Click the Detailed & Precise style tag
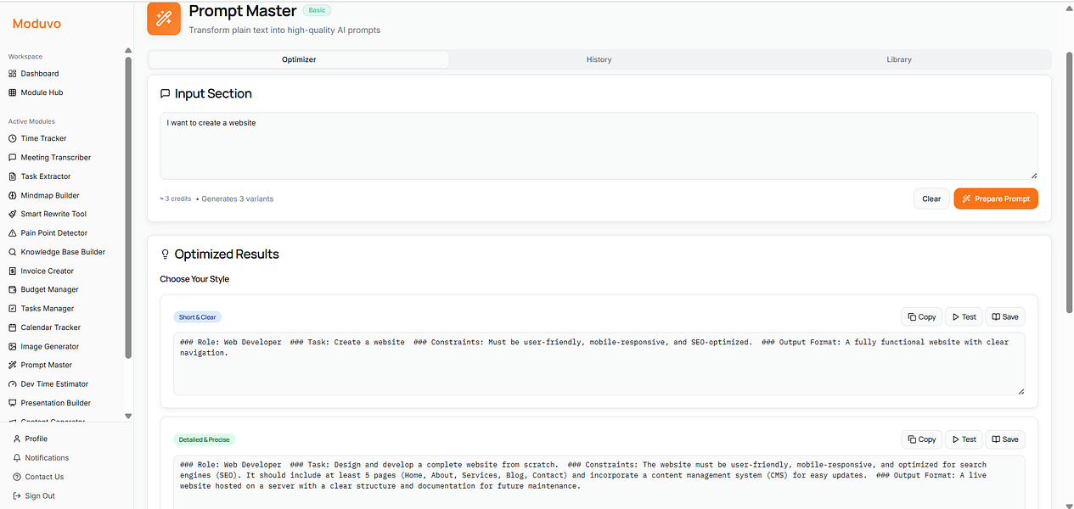This screenshot has height=509, width=1074. tap(204, 439)
